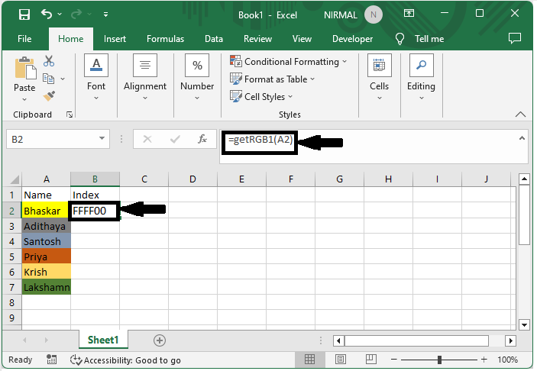537x371 pixels.
Task: Cut the selection with scissors icon
Action: [49, 61]
